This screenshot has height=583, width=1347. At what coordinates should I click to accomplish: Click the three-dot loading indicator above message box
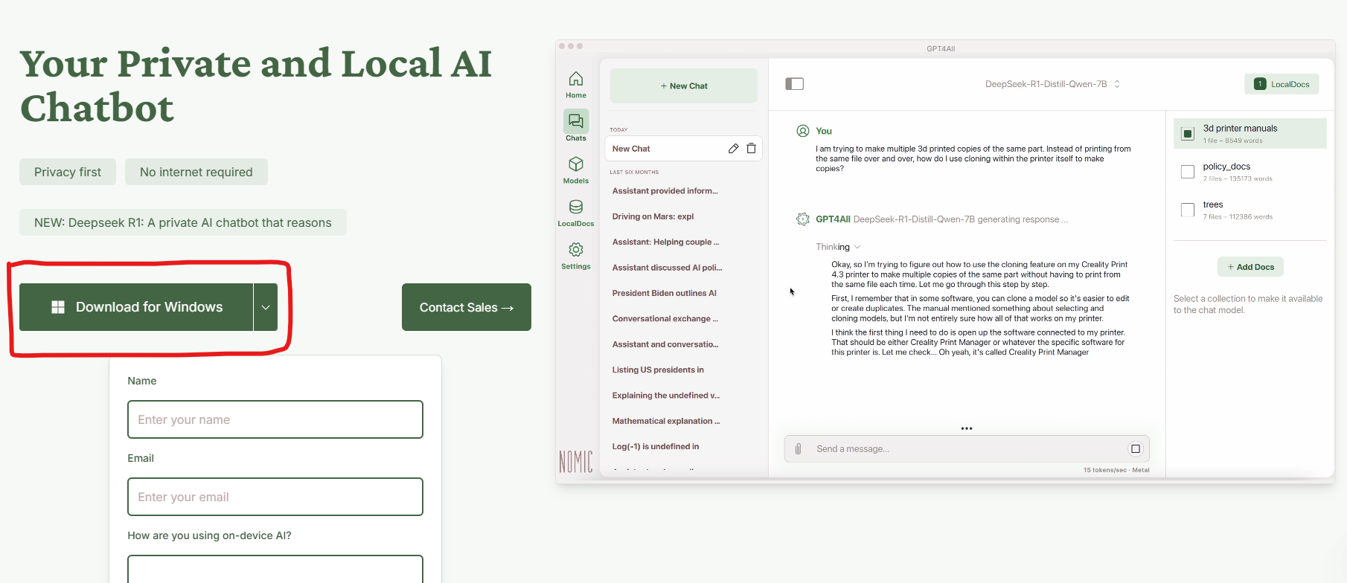[967, 428]
